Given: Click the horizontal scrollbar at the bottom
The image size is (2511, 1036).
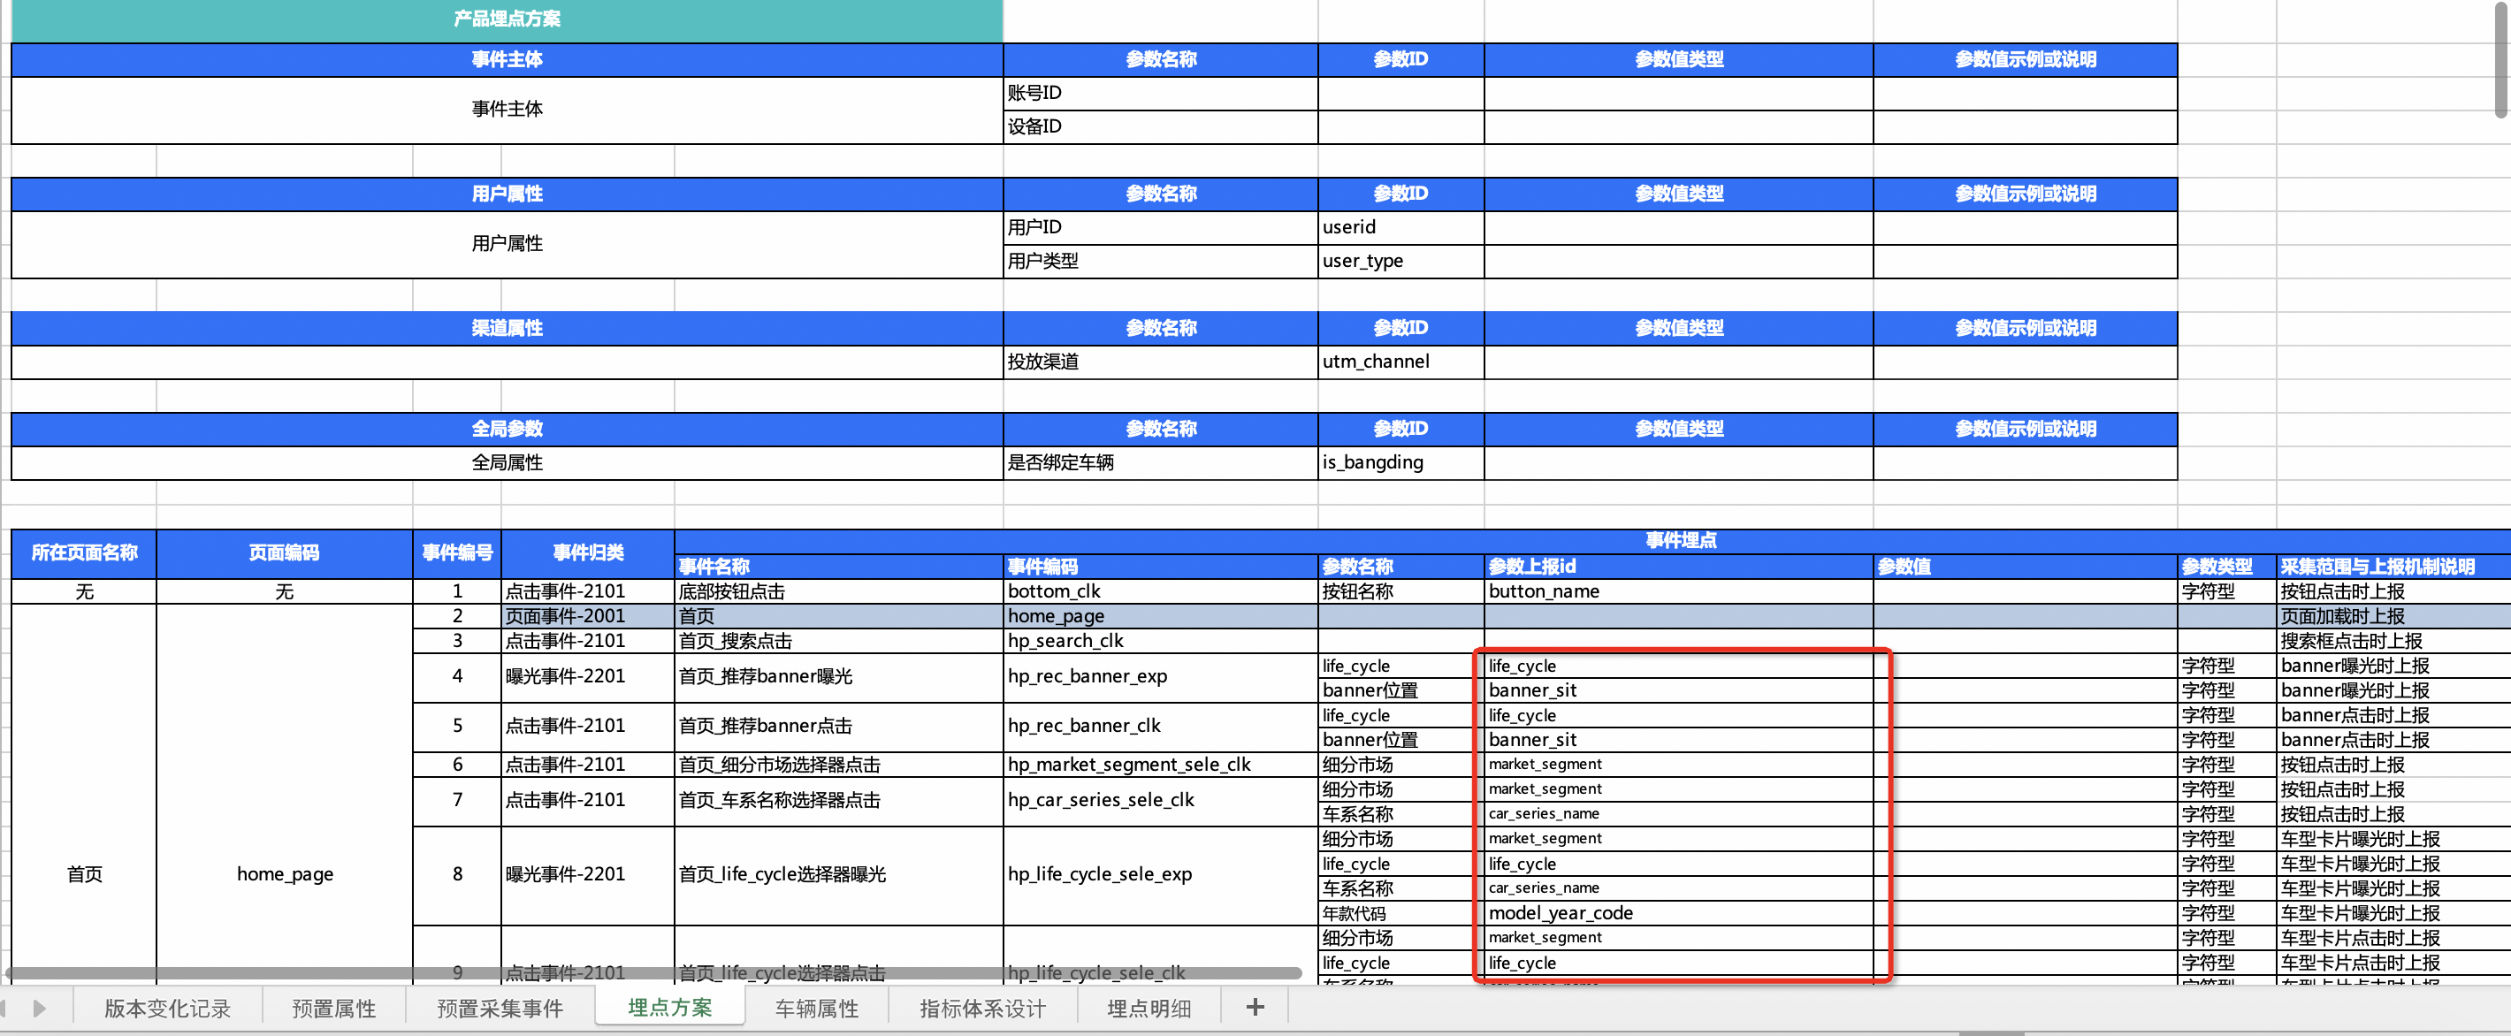Looking at the screenshot, I should point(653,972).
